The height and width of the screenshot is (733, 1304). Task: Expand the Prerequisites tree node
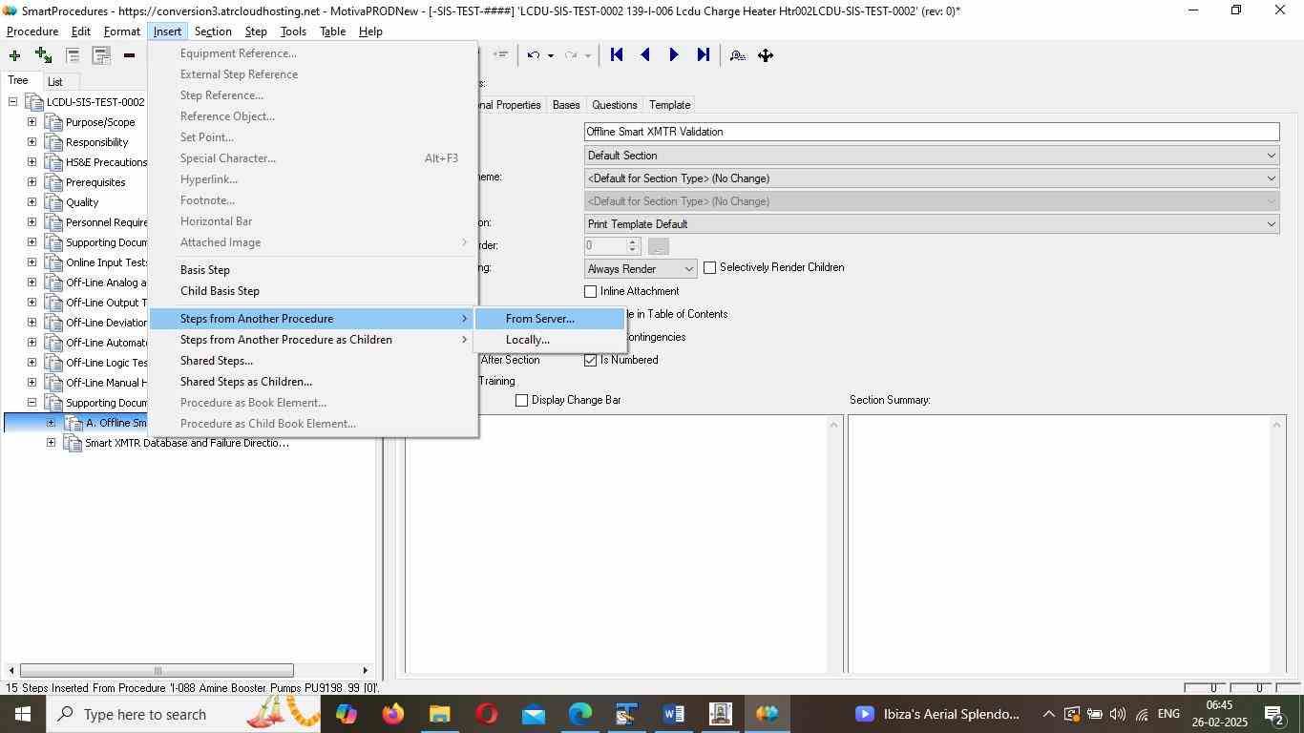click(32, 182)
